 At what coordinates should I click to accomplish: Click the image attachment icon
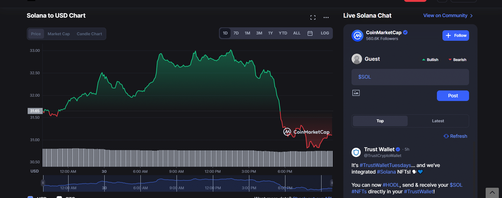(356, 93)
